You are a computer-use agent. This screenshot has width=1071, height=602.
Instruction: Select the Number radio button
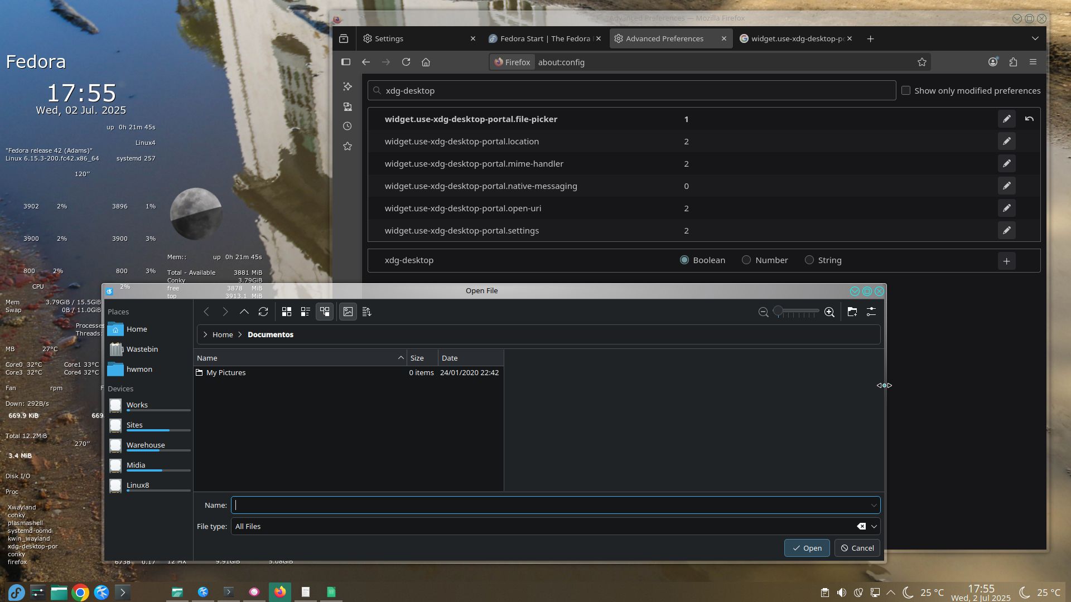746,260
